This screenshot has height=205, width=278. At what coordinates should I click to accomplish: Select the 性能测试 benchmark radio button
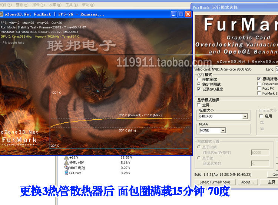point(199,79)
